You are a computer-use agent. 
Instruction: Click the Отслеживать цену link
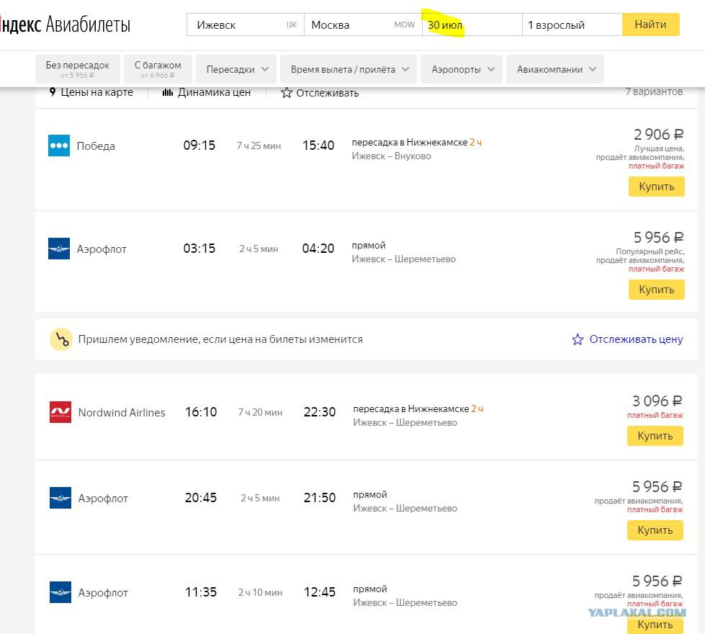click(x=636, y=339)
